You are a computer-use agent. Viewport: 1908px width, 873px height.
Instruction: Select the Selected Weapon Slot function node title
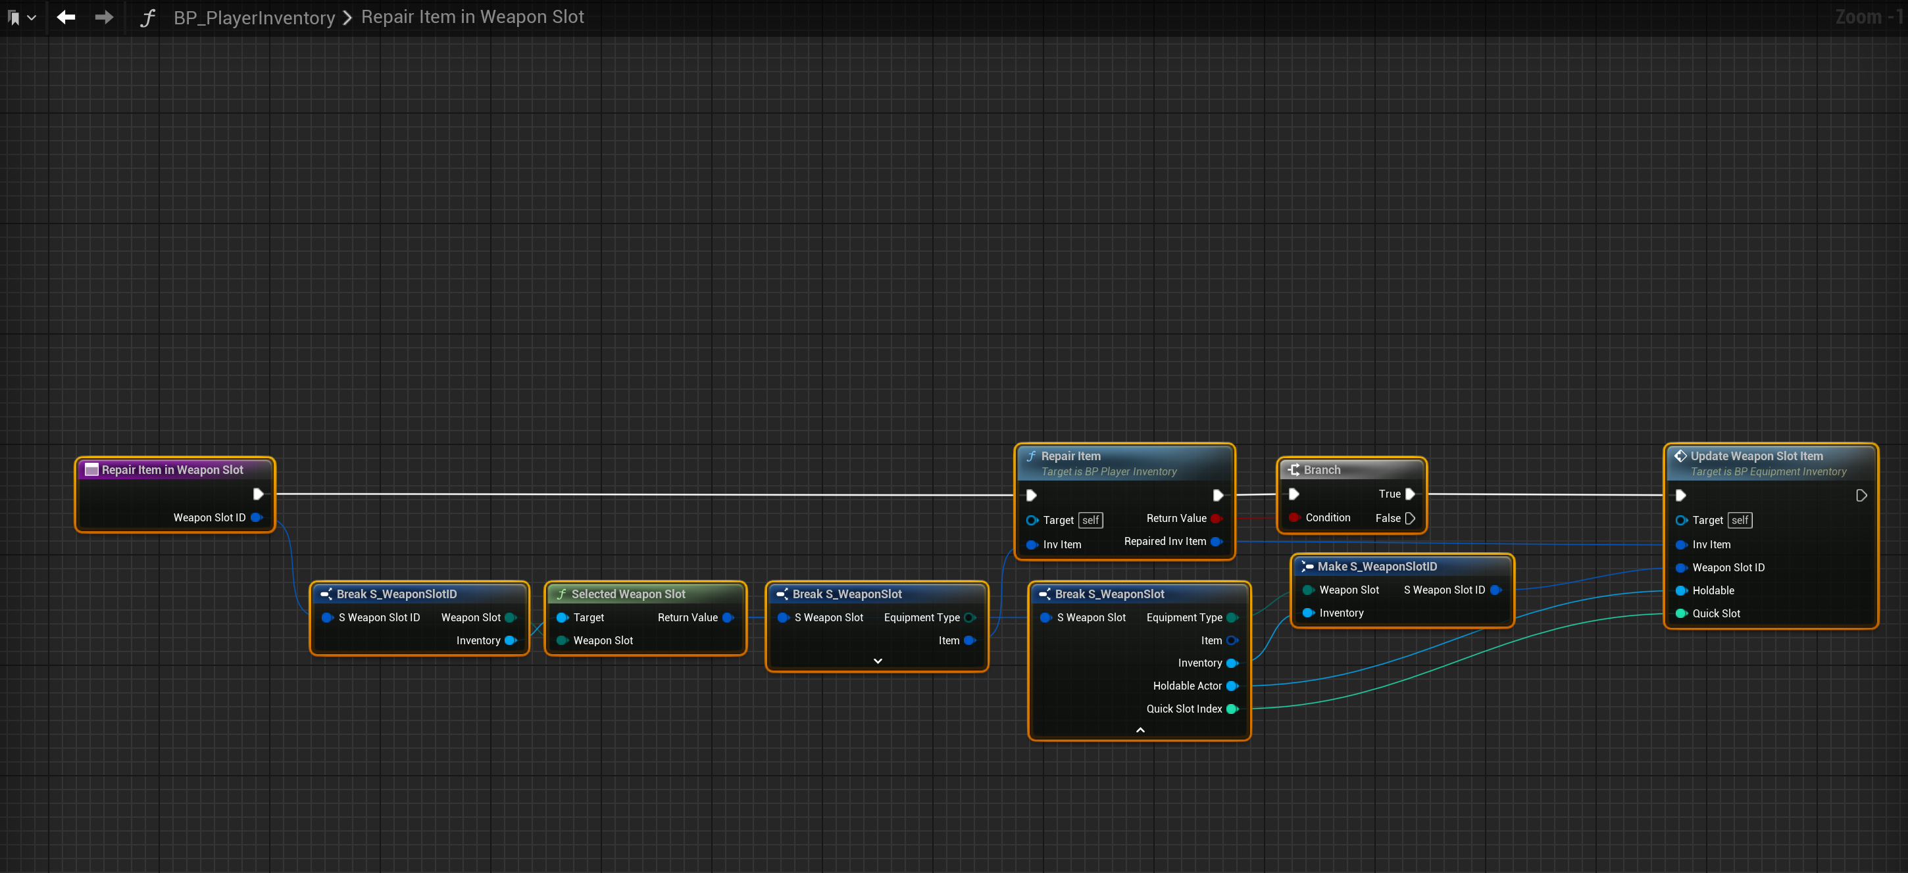(x=628, y=594)
